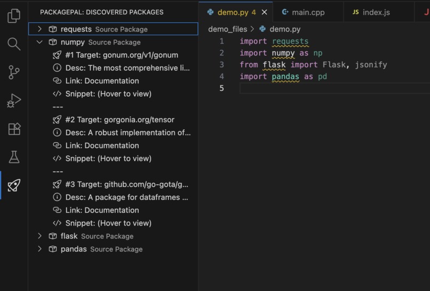Click 'requests' in editor line 1
This screenshot has width=430, height=291.
(x=290, y=41)
